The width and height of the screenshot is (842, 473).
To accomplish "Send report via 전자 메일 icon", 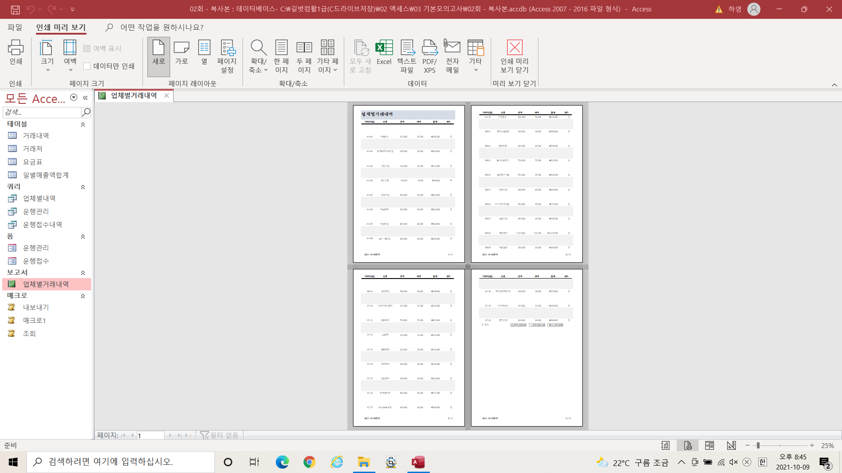I will [452, 56].
